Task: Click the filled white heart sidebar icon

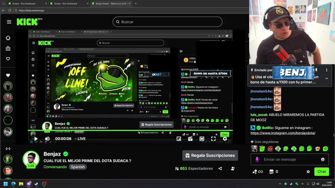Action: click(8, 75)
